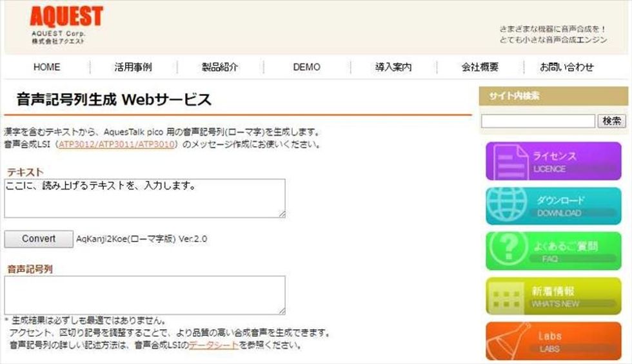
Task: Follow the ATP3012/ATP3011/ATP3010 link
Action: coord(117,144)
